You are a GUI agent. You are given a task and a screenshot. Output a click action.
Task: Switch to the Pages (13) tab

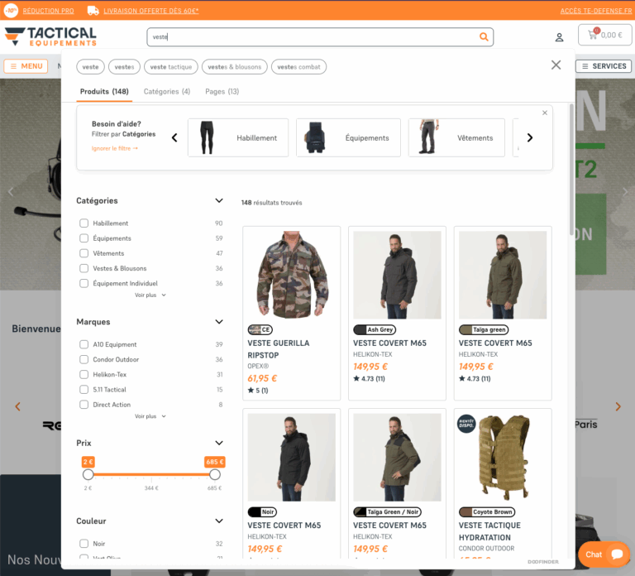pos(222,92)
